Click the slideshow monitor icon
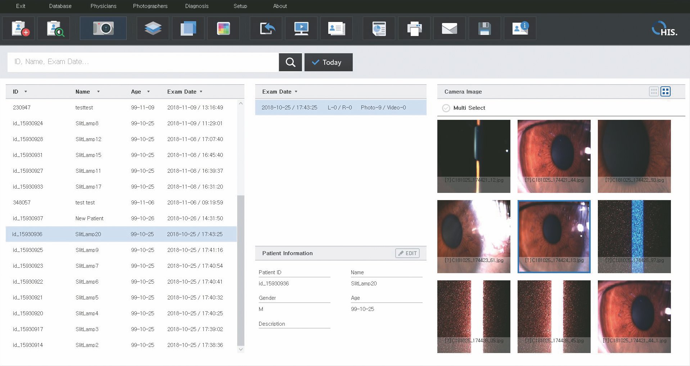 (x=301, y=28)
